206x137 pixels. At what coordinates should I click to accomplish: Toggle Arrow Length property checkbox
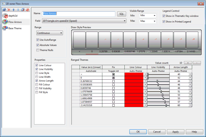point(37,81)
